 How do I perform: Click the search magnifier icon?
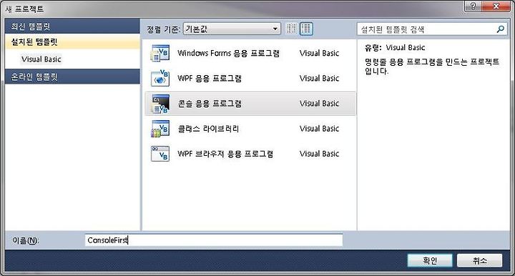coord(501,29)
